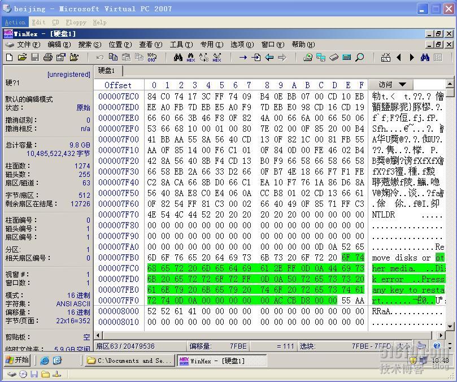457x382 pixels.
Task: Click the Open disk toolbar icon
Action: point(307,58)
